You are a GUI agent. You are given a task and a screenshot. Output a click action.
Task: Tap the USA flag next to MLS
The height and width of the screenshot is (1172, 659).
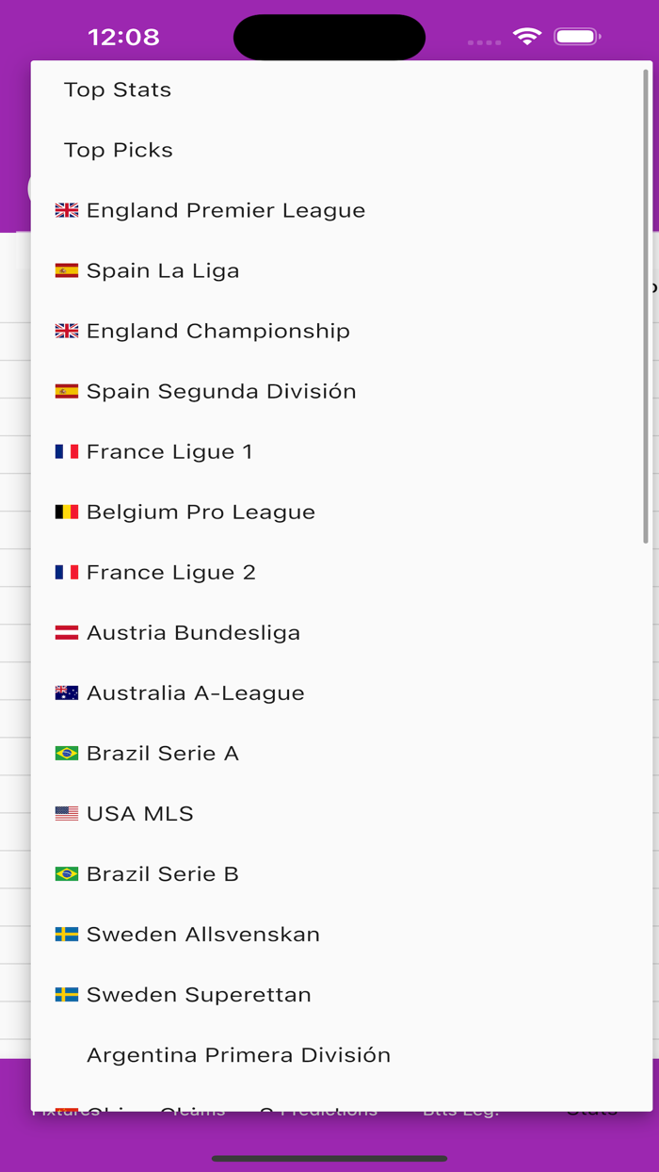click(66, 813)
